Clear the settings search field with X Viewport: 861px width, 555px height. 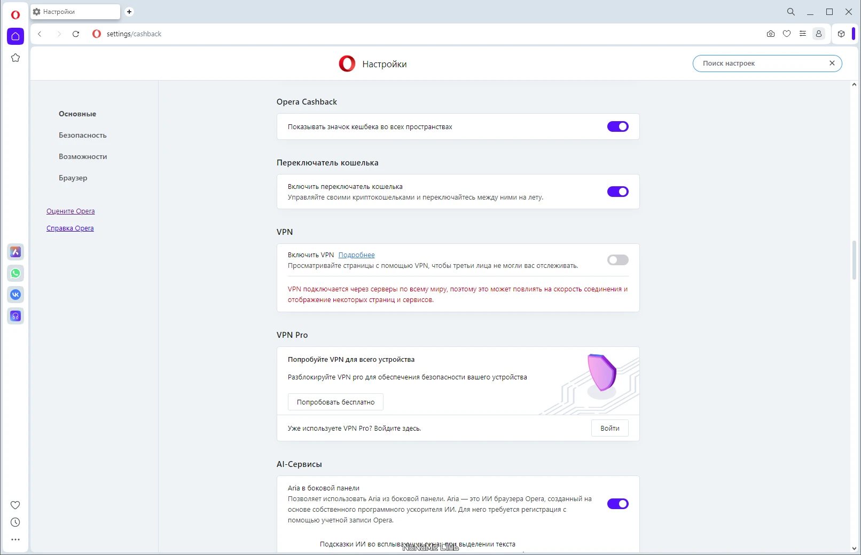click(x=832, y=63)
